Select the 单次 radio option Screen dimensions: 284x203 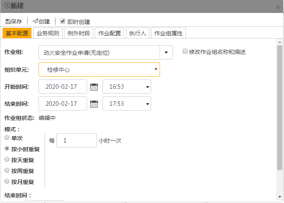7,138
